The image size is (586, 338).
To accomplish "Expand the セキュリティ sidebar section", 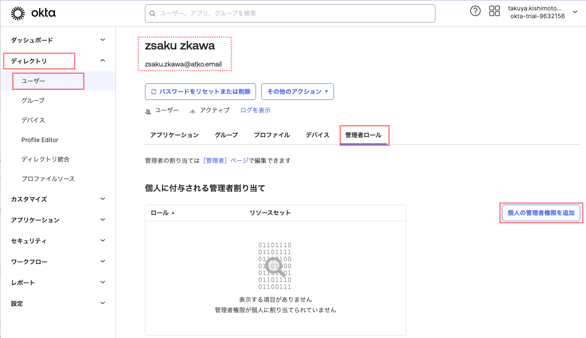I will (103, 241).
